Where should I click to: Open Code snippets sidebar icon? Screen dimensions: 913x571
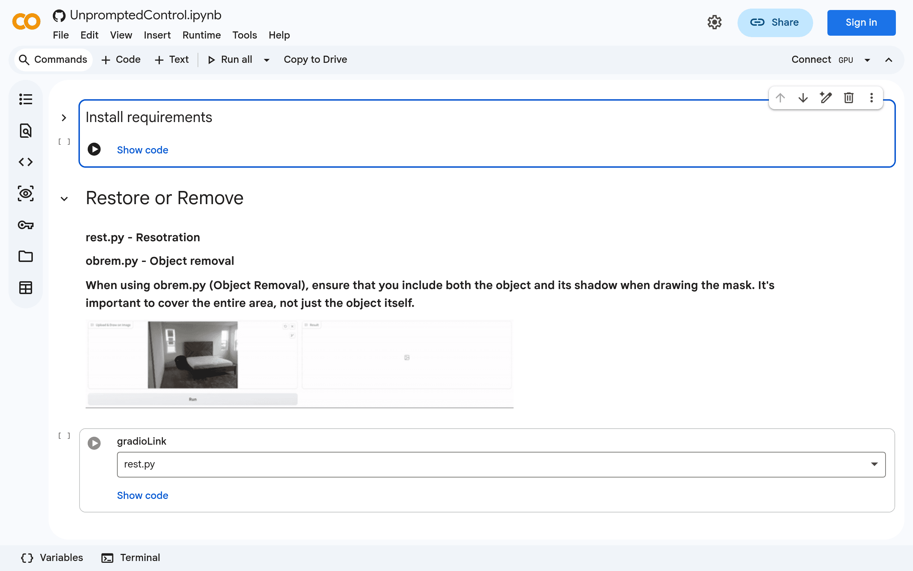click(26, 162)
